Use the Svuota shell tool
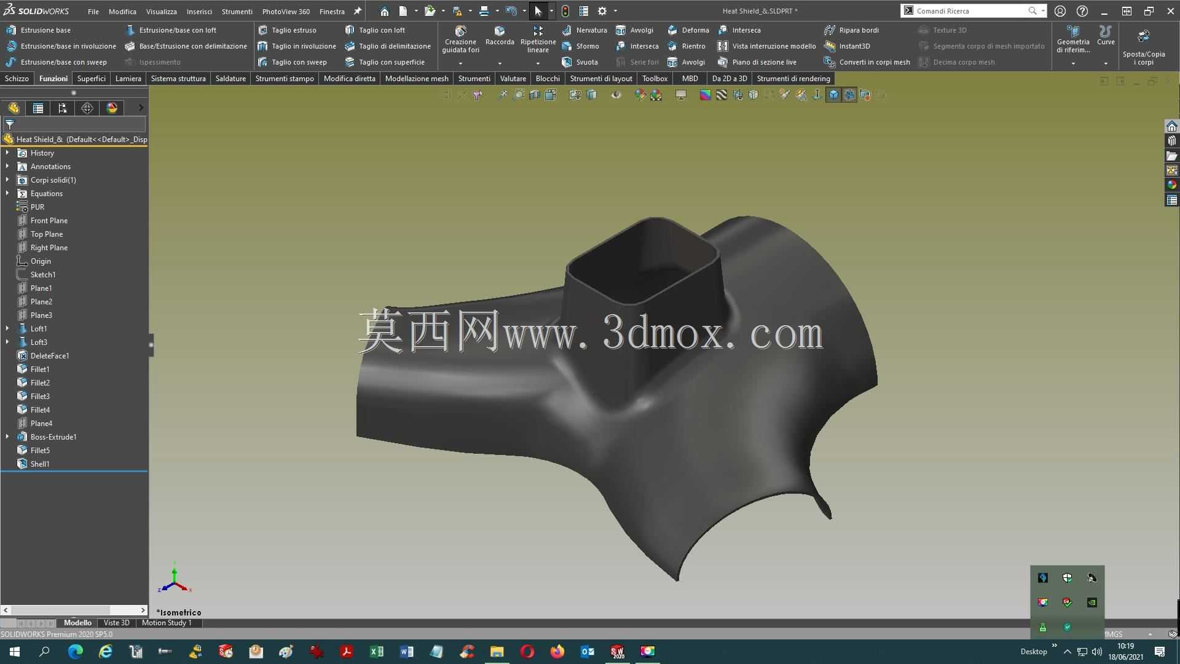The height and width of the screenshot is (664, 1180). (580, 62)
